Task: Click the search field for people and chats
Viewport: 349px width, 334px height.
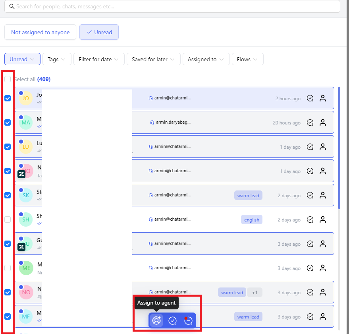Action: point(175,6)
